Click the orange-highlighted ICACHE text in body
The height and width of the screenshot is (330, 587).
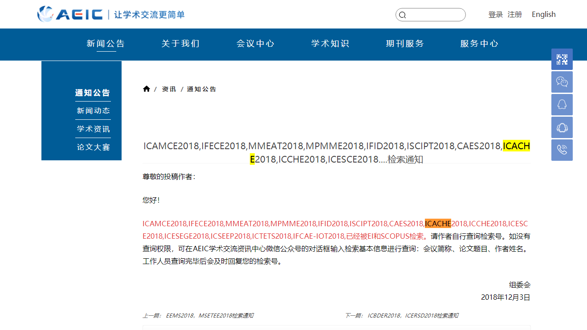[x=438, y=224]
